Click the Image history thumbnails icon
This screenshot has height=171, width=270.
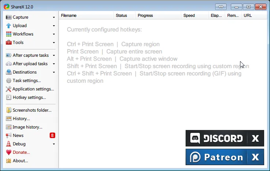pos(9,127)
